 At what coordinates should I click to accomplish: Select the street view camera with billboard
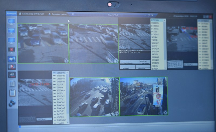tap(143, 96)
